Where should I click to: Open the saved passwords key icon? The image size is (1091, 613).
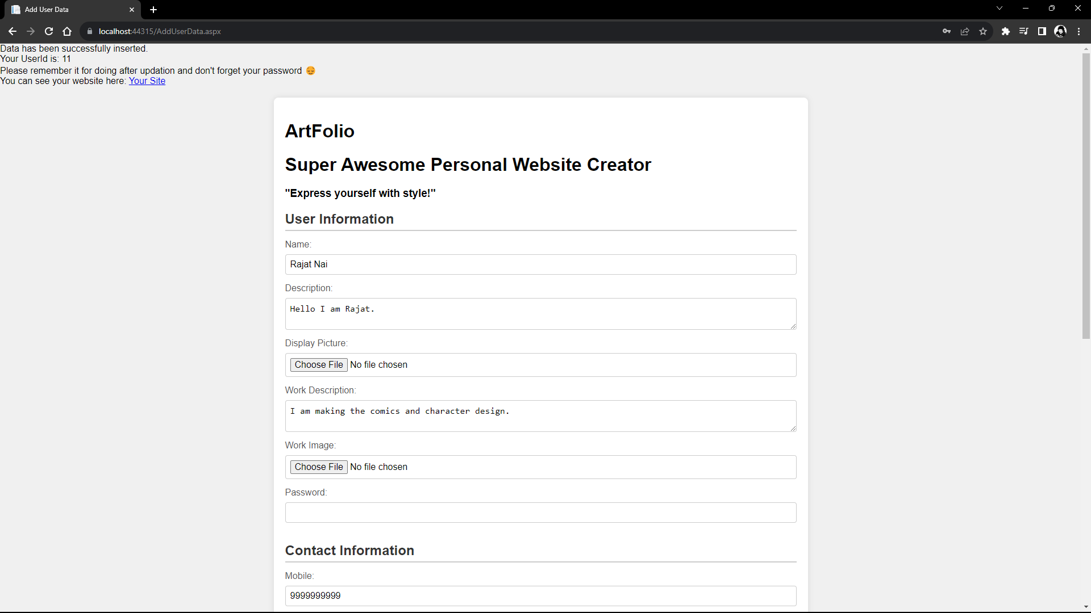coord(947,31)
